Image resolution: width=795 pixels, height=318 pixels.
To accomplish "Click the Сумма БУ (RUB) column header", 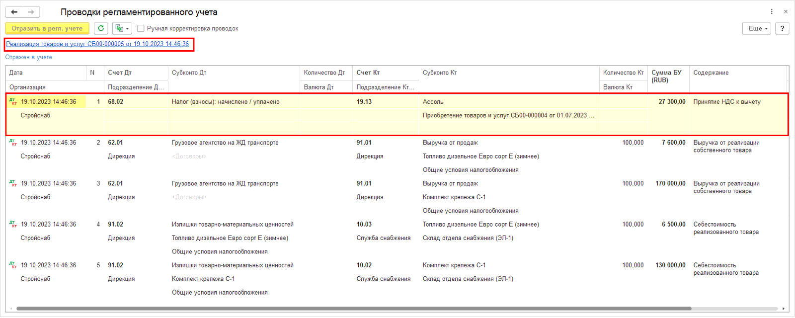I will [666, 76].
